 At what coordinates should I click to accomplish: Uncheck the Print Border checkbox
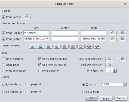pos(4,17)
